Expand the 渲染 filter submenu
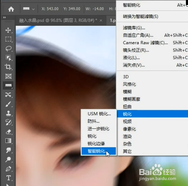Screen dimensions: 188x186 (152, 136)
